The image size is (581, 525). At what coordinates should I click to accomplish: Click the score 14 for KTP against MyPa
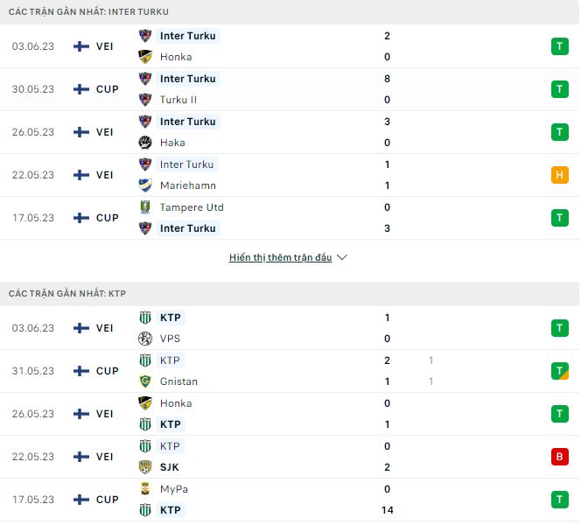click(x=387, y=510)
